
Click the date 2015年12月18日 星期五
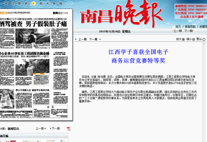point(115,32)
